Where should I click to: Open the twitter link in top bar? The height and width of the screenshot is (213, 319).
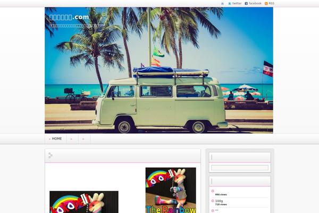click(237, 3)
